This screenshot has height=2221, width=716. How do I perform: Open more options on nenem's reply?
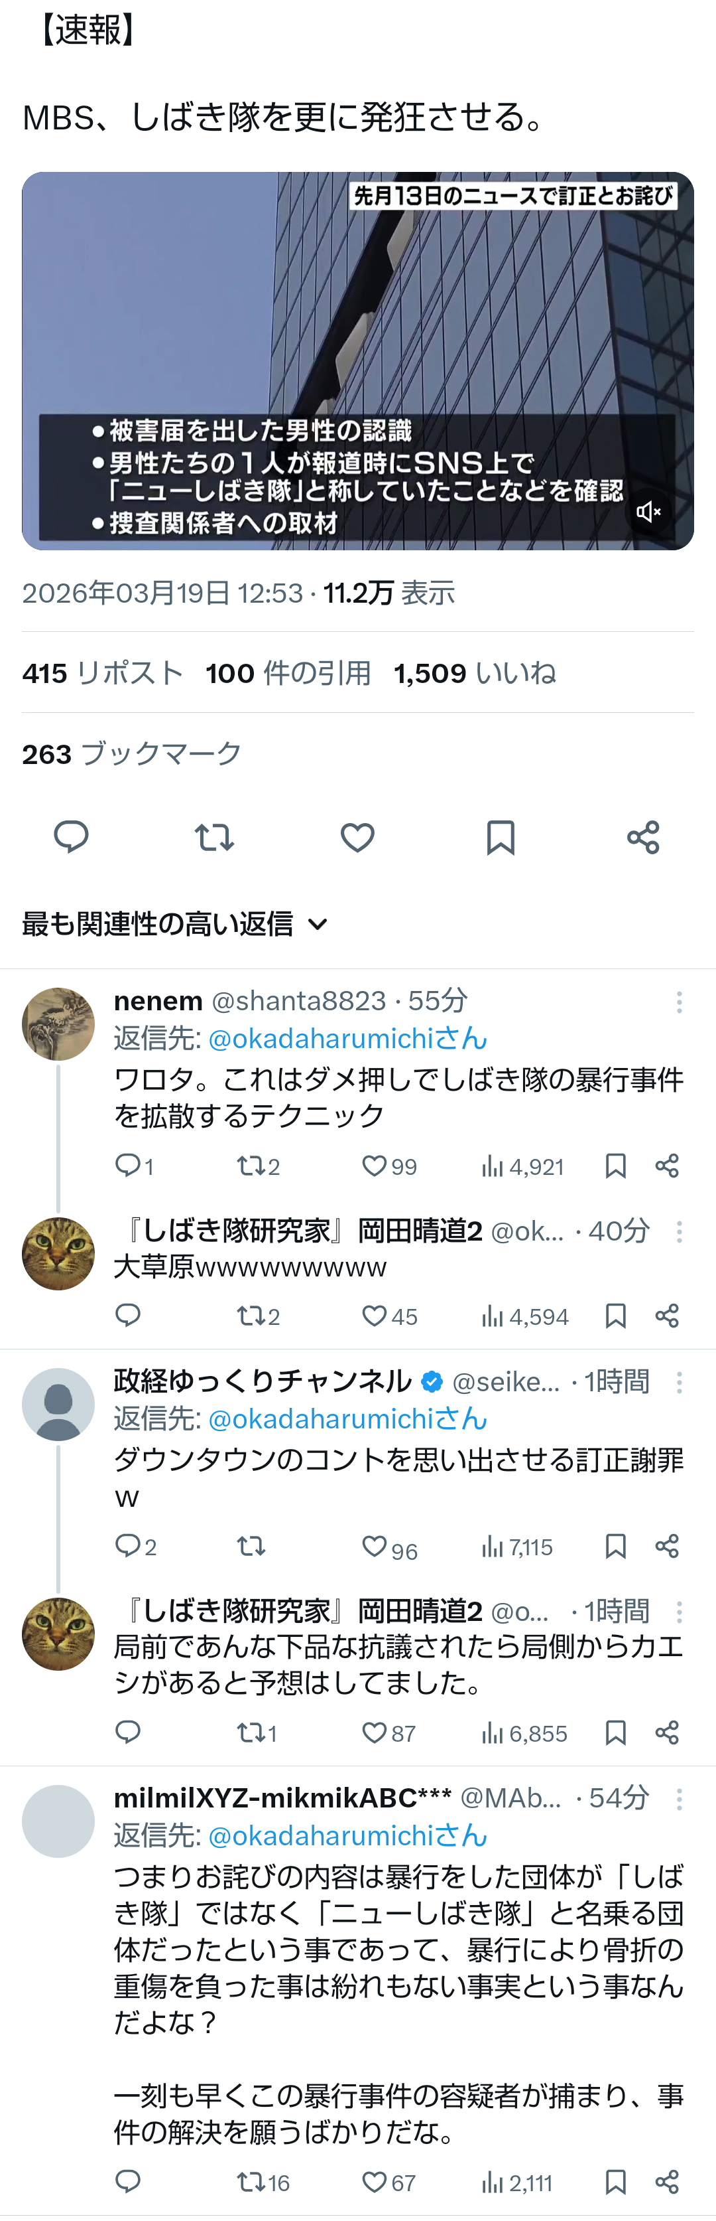click(x=679, y=1001)
